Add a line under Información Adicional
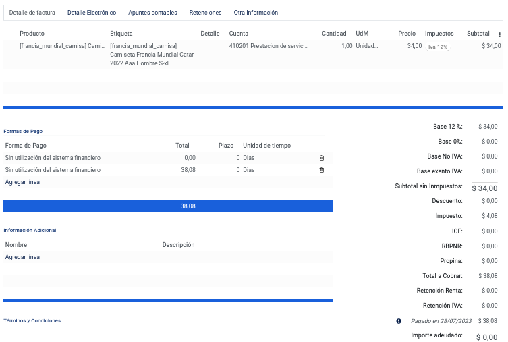The width and height of the screenshot is (508, 342). (22, 257)
